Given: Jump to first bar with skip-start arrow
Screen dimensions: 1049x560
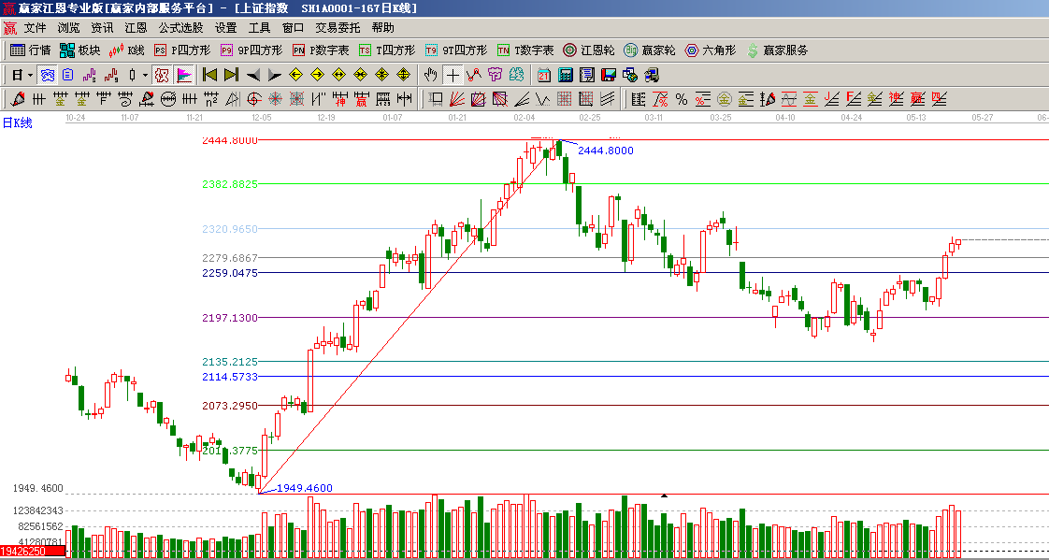Looking at the screenshot, I should point(209,75).
